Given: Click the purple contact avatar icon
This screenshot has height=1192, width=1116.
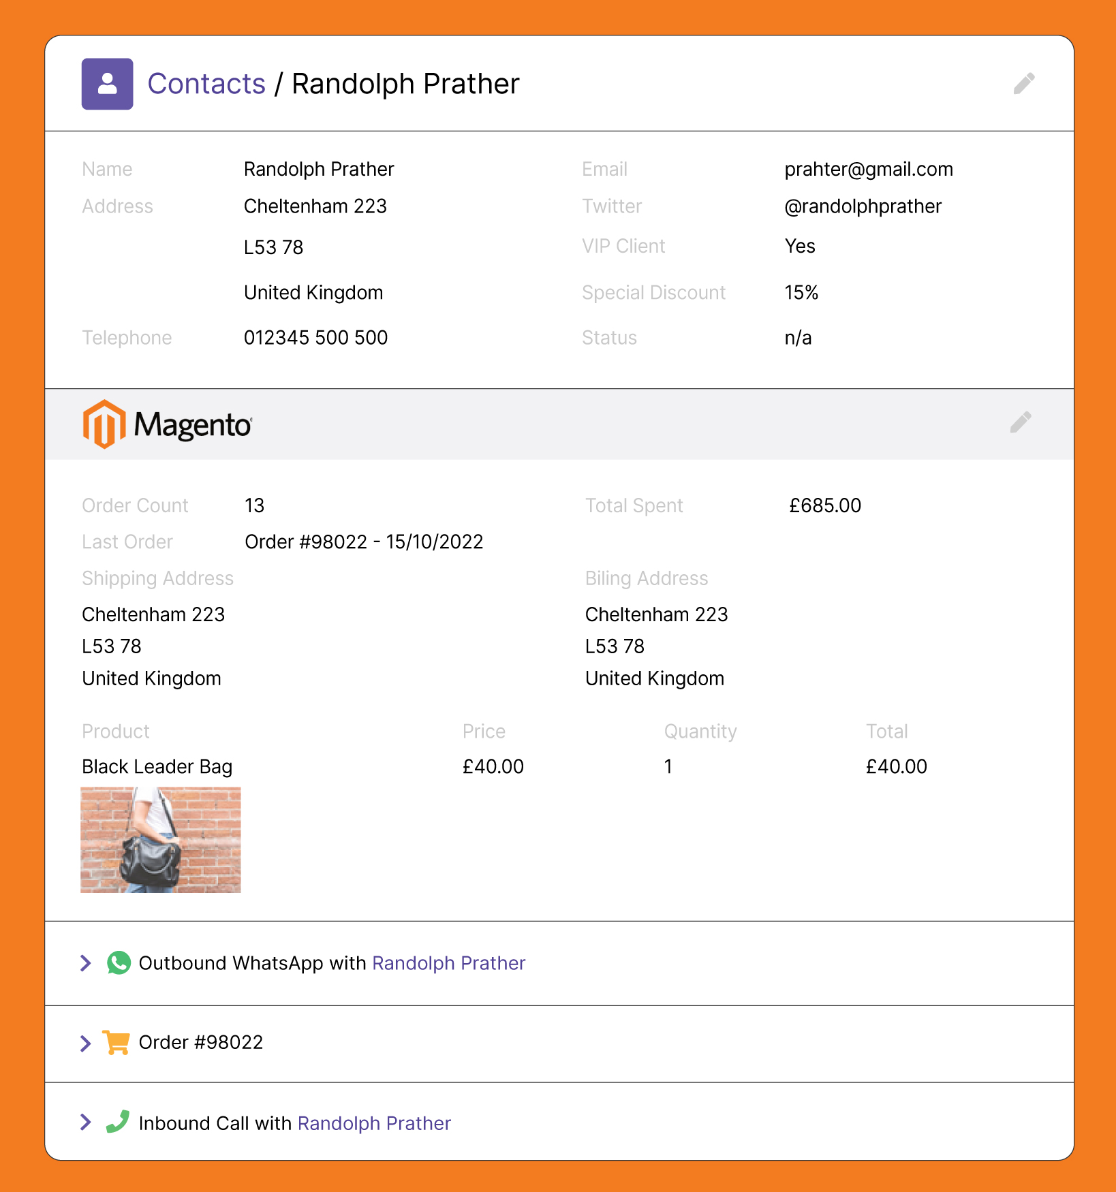Looking at the screenshot, I should point(107,84).
